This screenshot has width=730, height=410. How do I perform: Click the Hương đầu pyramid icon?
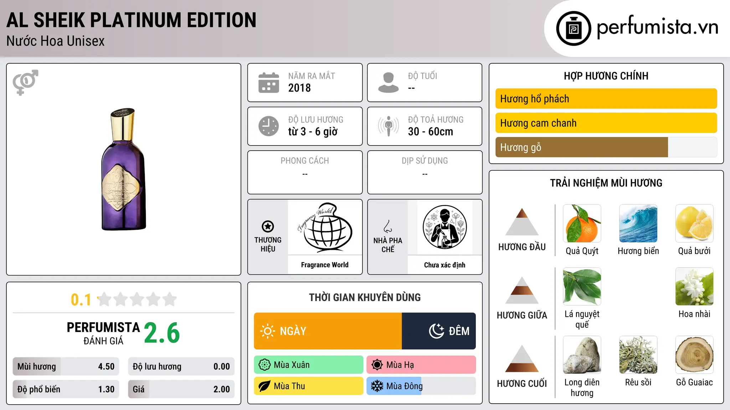coord(522,222)
